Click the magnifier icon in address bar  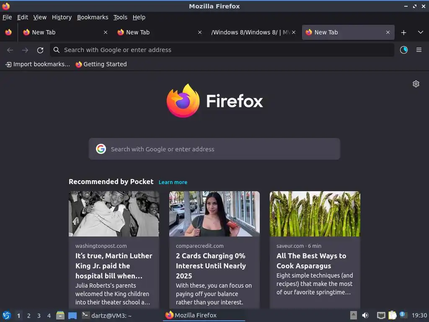point(57,50)
